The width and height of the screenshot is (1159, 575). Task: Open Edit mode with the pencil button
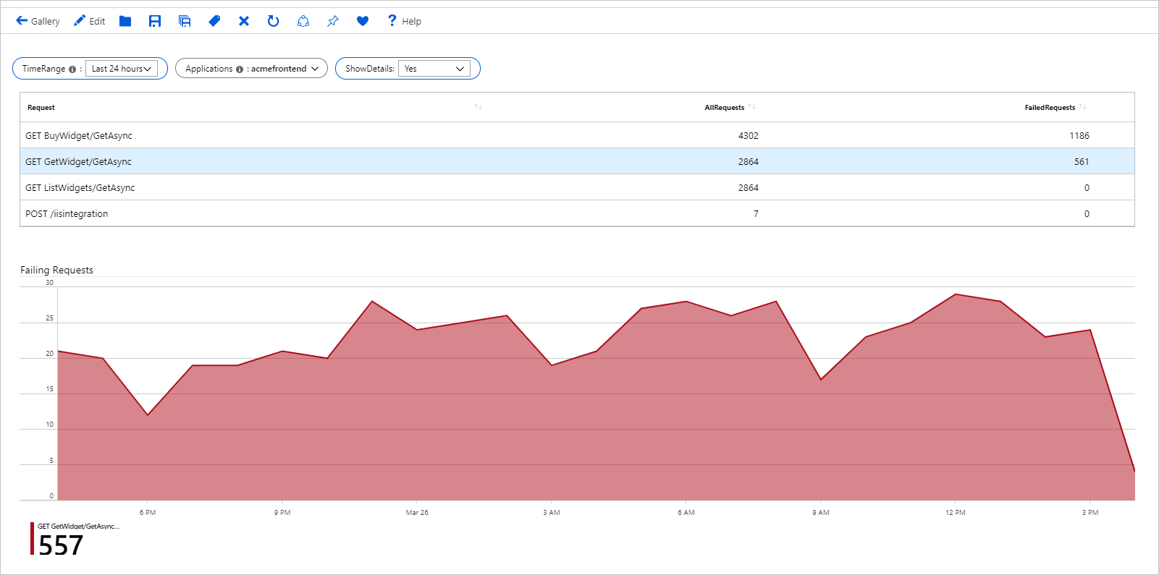89,21
